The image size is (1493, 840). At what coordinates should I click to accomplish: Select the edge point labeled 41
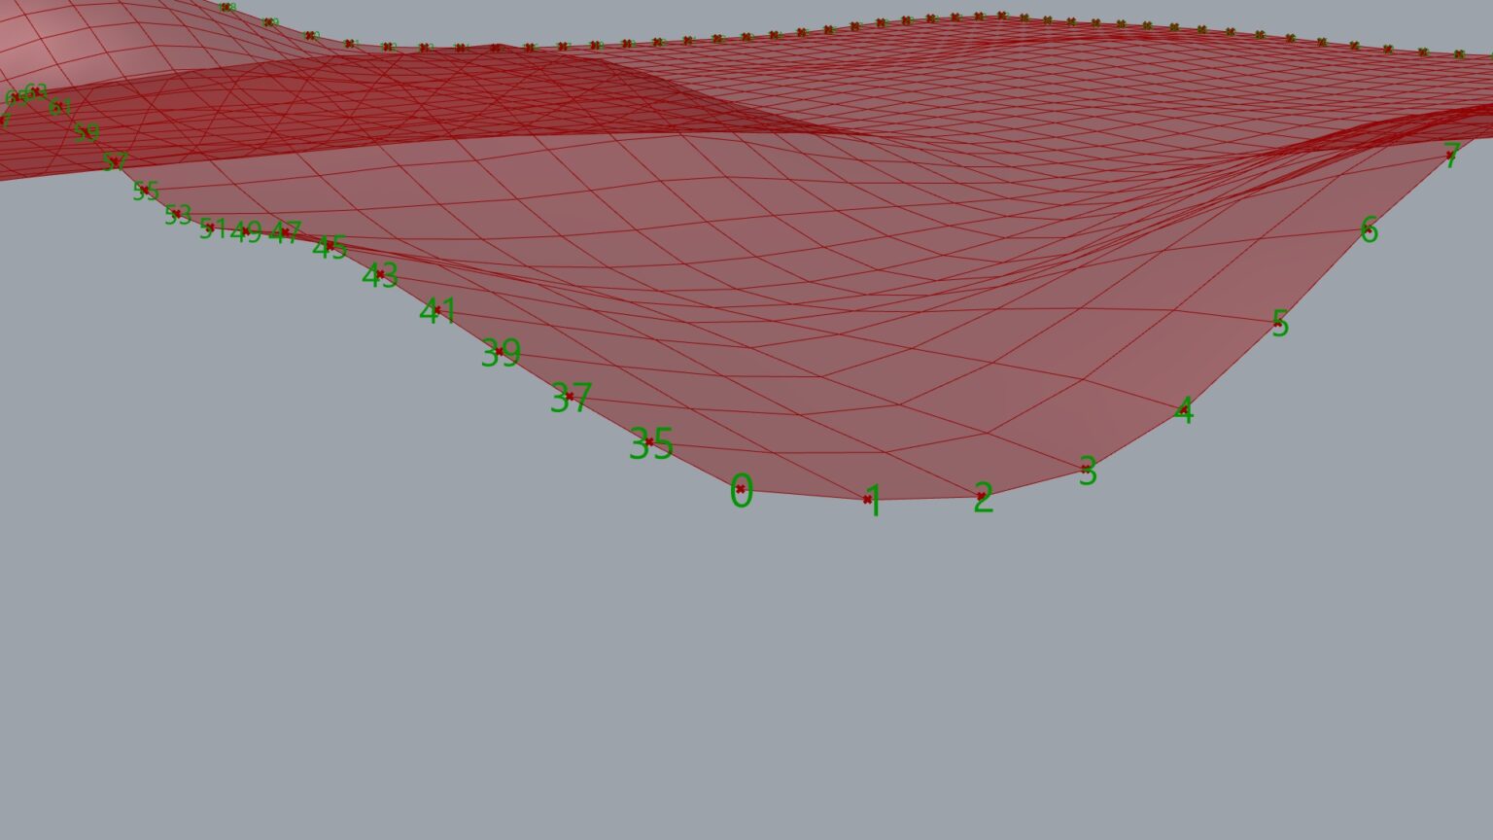coord(436,310)
